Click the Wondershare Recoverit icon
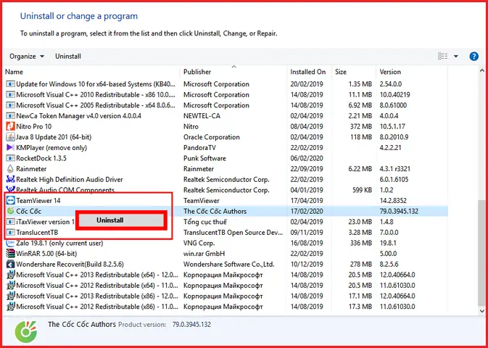488x348 pixels. coord(11,265)
